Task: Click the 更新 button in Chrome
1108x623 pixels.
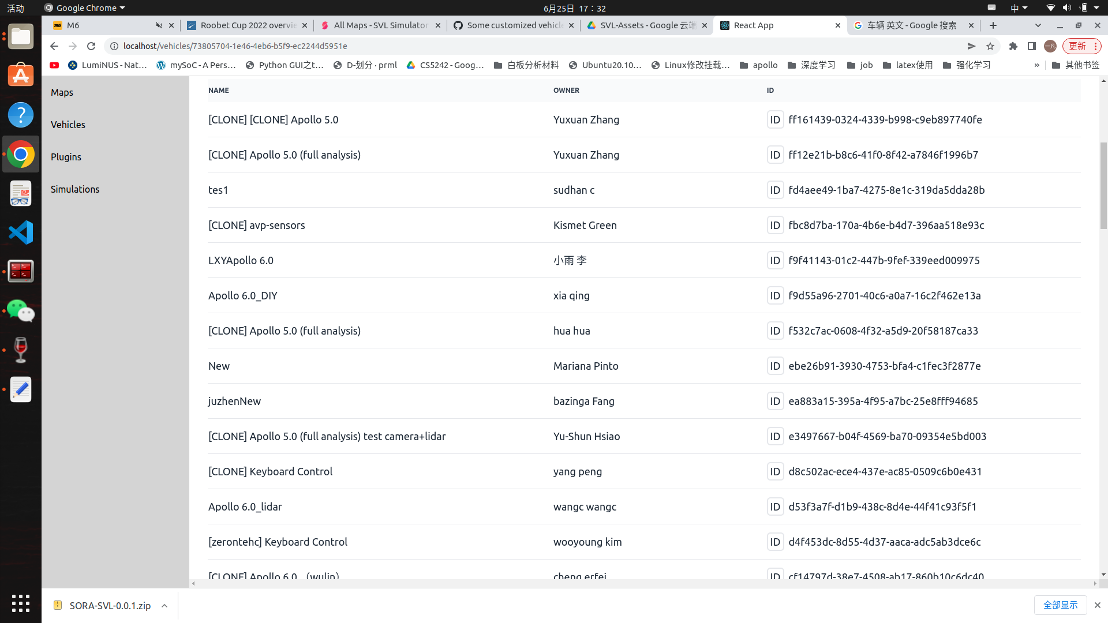Action: pos(1079,46)
